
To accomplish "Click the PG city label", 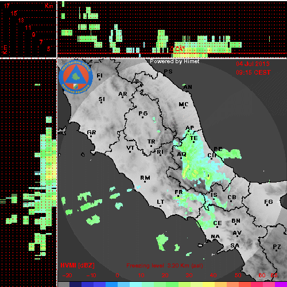I will click(x=143, y=114).
